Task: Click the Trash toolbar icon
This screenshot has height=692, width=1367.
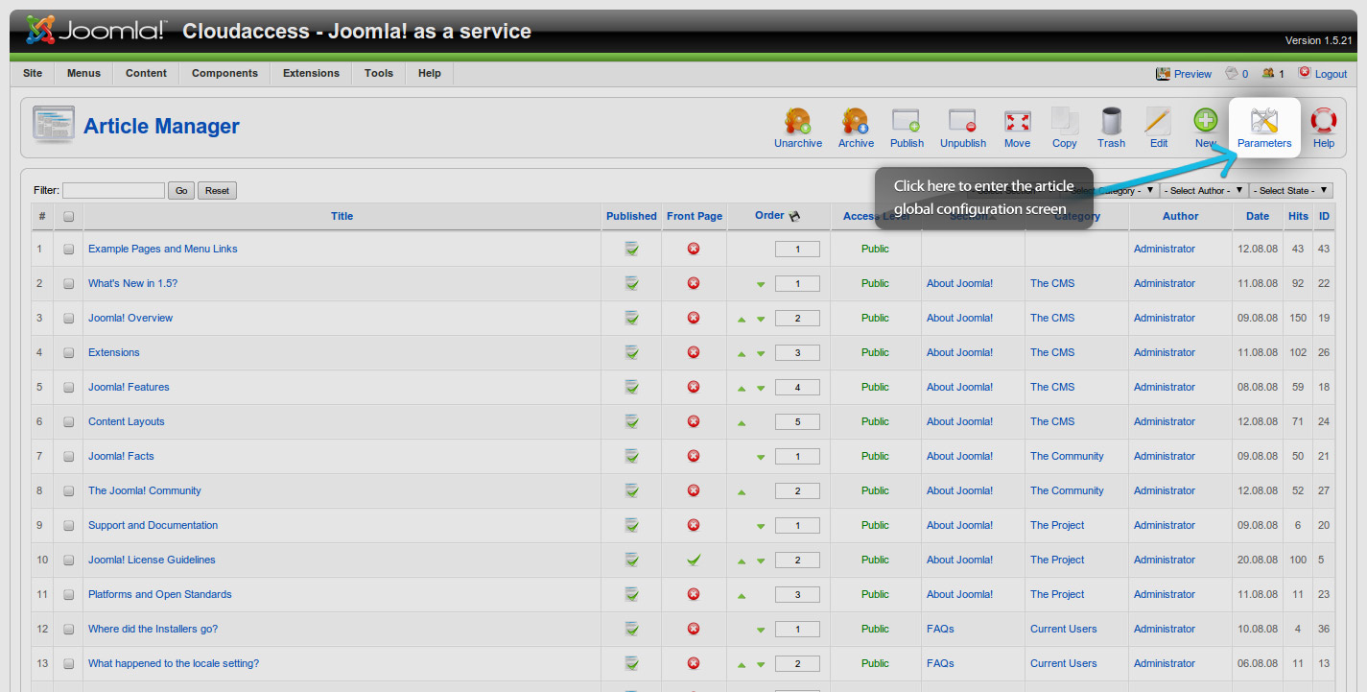Action: click(1111, 122)
